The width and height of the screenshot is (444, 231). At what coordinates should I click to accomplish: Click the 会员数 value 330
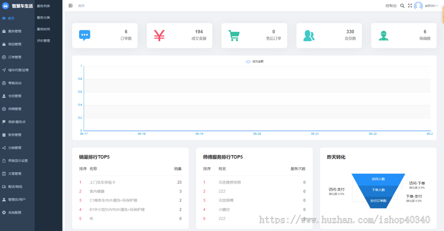(x=350, y=32)
